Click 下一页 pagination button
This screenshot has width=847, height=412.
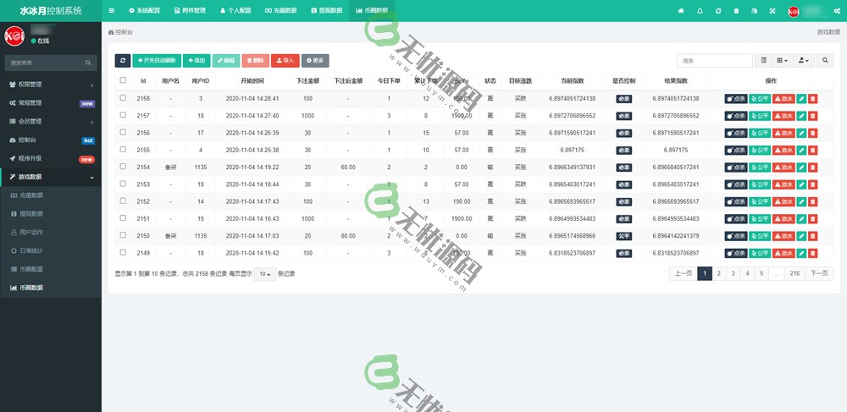819,273
